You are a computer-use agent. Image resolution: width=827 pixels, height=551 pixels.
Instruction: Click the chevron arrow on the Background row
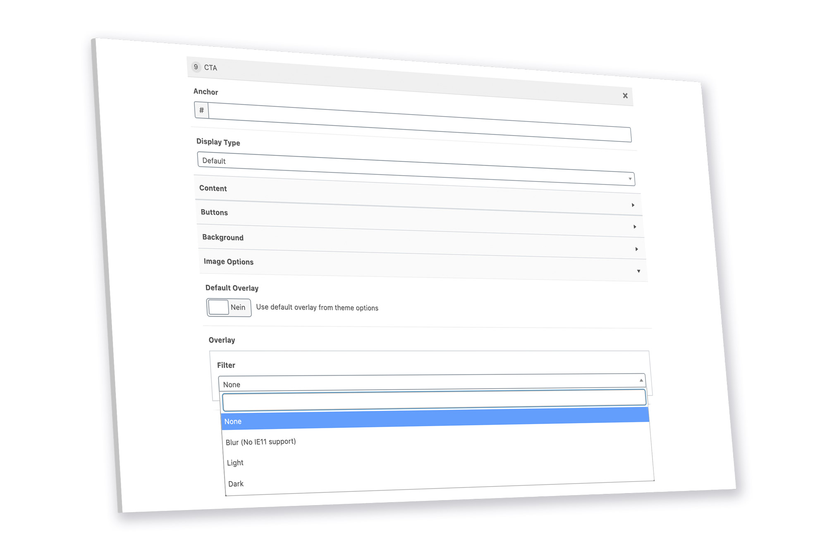[x=637, y=249]
